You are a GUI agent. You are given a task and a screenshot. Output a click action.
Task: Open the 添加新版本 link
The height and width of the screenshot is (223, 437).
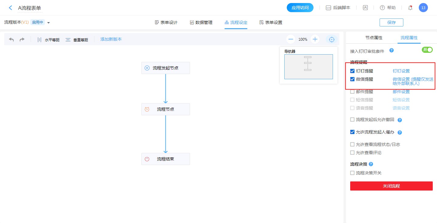pyautogui.click(x=111, y=39)
